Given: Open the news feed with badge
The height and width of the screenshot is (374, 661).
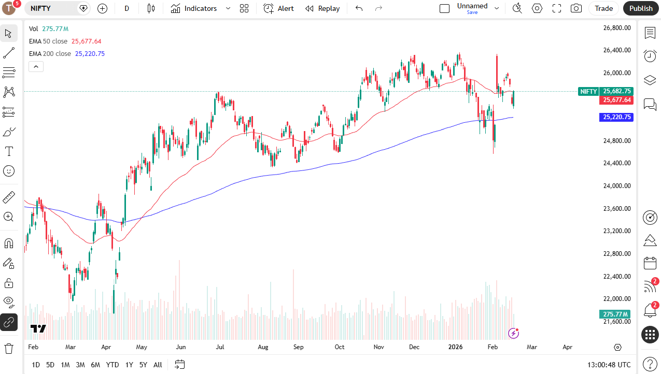Looking at the screenshot, I should click(650, 286).
